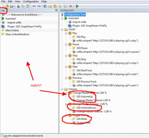Click the Autostart green arrow icon in the tree
Image resolution: width=149 pixels, height=138 pixels.
click(66, 18)
